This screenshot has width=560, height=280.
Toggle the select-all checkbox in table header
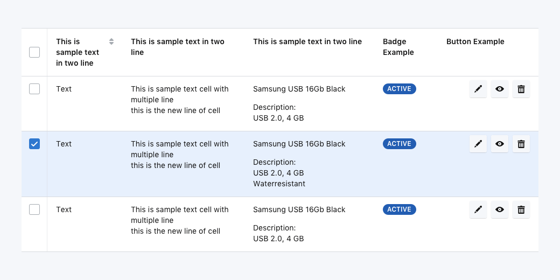(34, 52)
